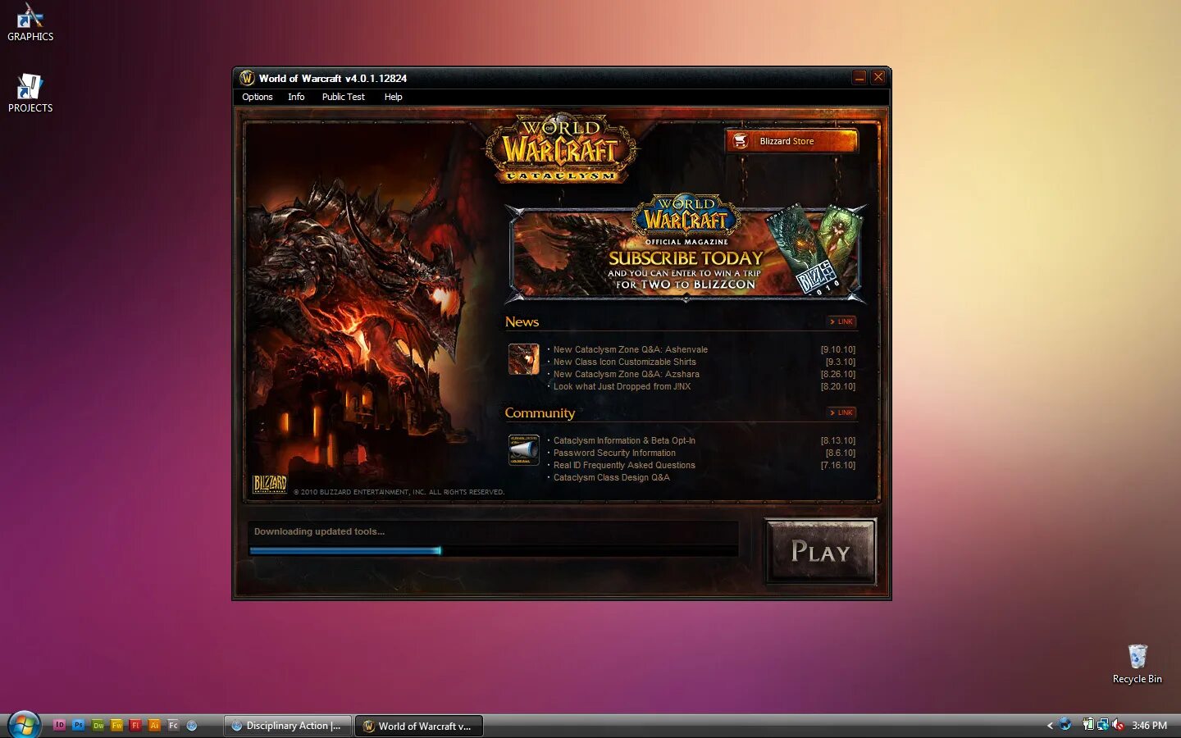Launch Dreamweaver from quick launch
This screenshot has width=1181, height=738.
98,725
